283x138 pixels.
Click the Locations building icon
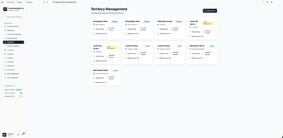5,50
